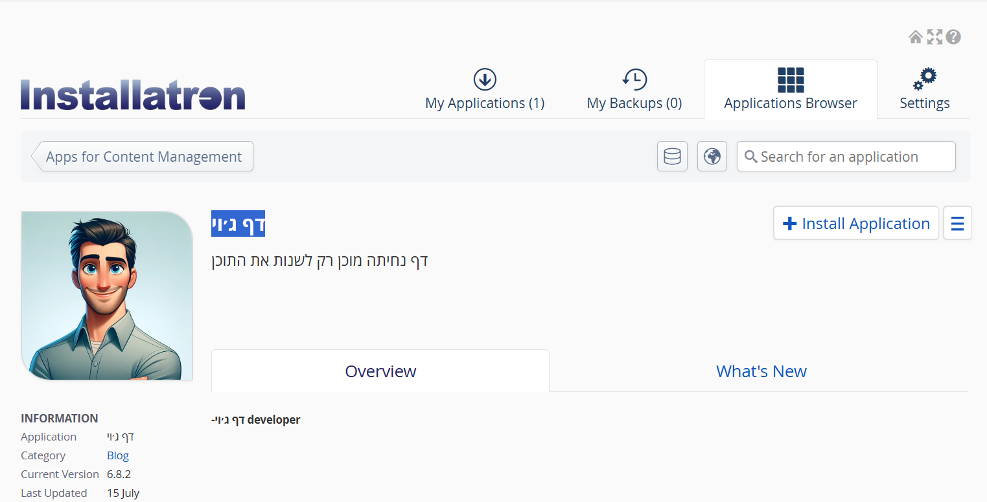This screenshot has width=987, height=502.
Task: Open the Blog category link
Action: click(118, 455)
